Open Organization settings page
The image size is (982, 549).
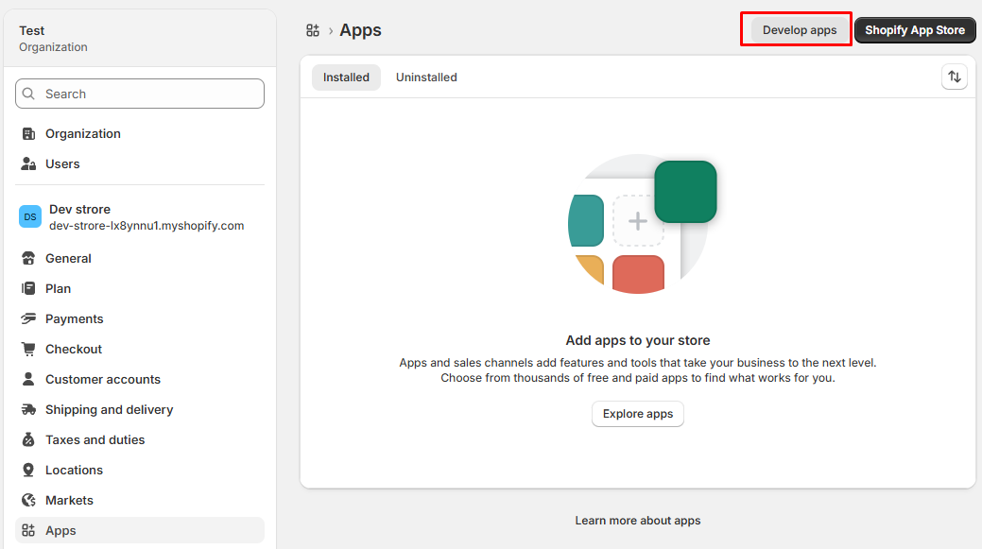pos(140,134)
